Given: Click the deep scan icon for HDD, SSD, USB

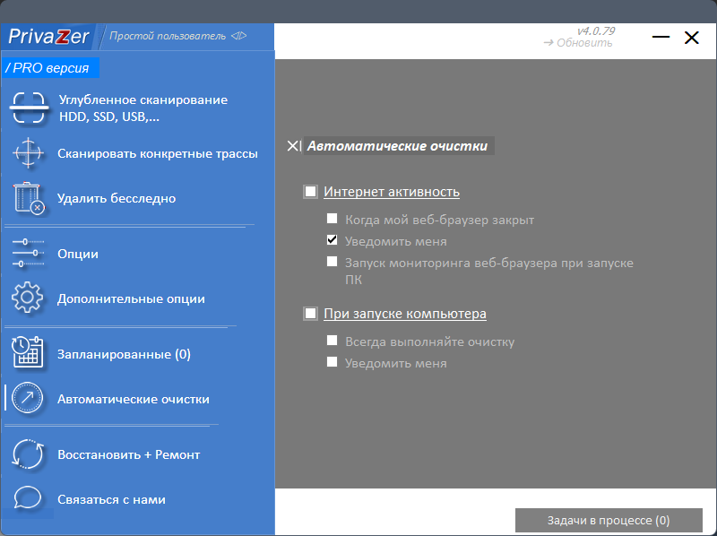Looking at the screenshot, I should tap(29, 108).
